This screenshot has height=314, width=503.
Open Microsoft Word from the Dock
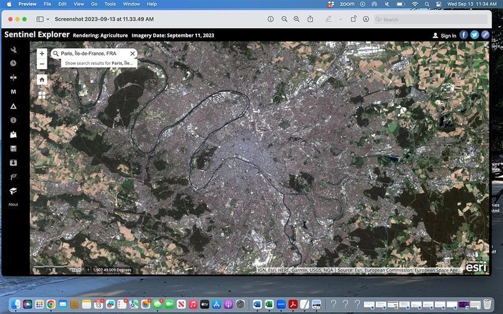pos(257,304)
